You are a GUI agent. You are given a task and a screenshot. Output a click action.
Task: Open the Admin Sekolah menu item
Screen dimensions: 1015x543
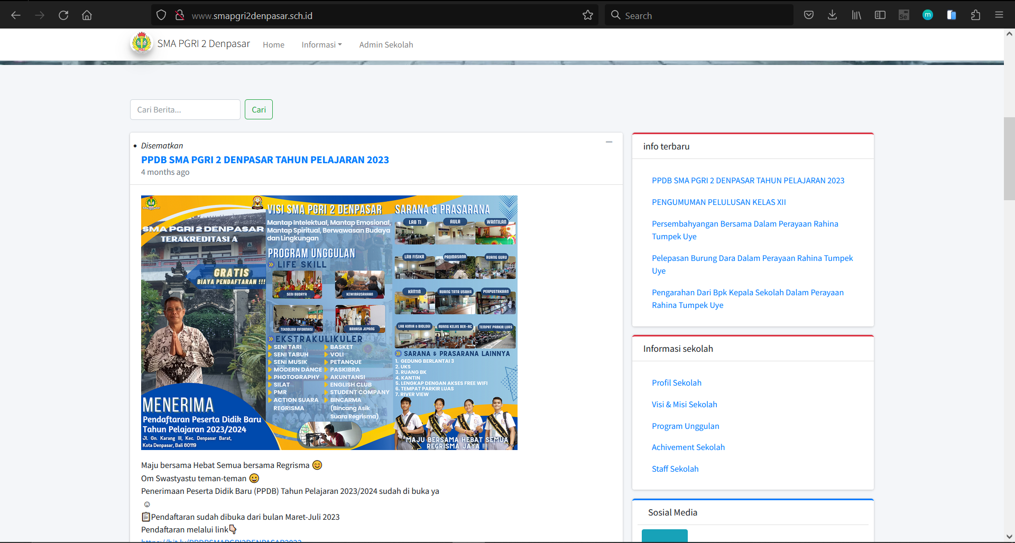click(386, 44)
